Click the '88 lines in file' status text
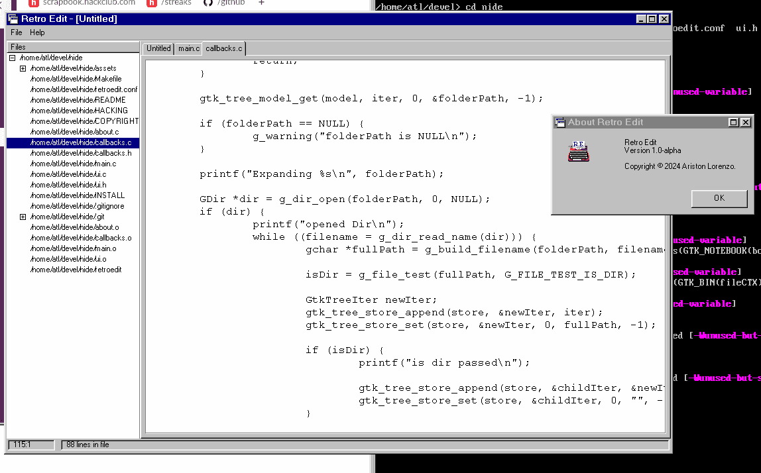The image size is (761, 473). point(88,445)
